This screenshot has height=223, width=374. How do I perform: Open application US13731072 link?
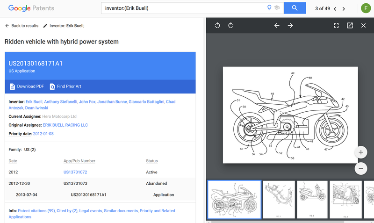[75, 172]
